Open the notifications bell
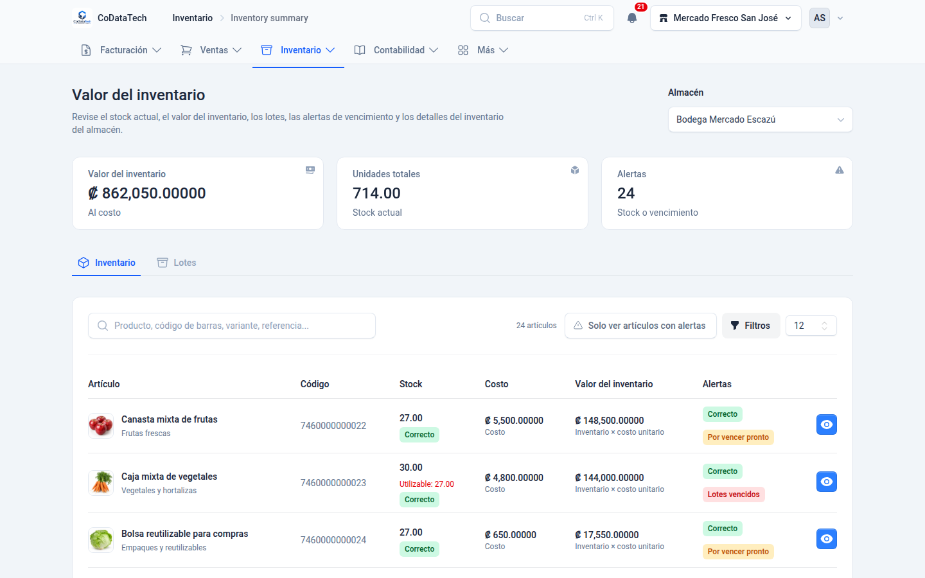 click(x=632, y=18)
